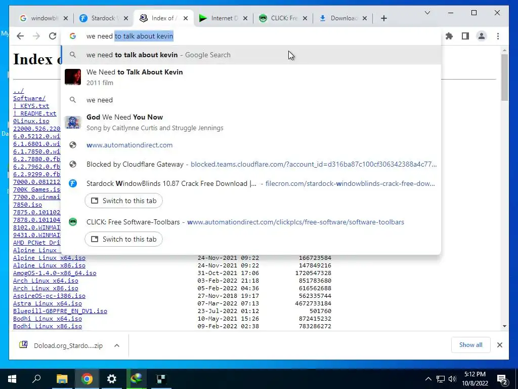Image resolution: width=518 pixels, height=389 pixels.
Task: Download Bodhi Linux x64.iso
Action: 48,319
